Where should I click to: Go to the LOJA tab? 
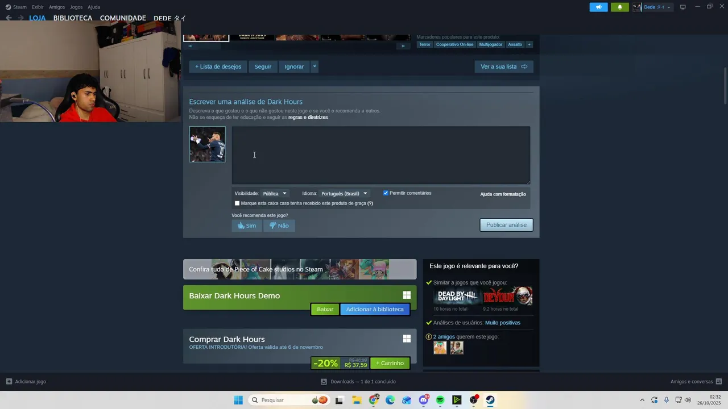click(x=38, y=18)
